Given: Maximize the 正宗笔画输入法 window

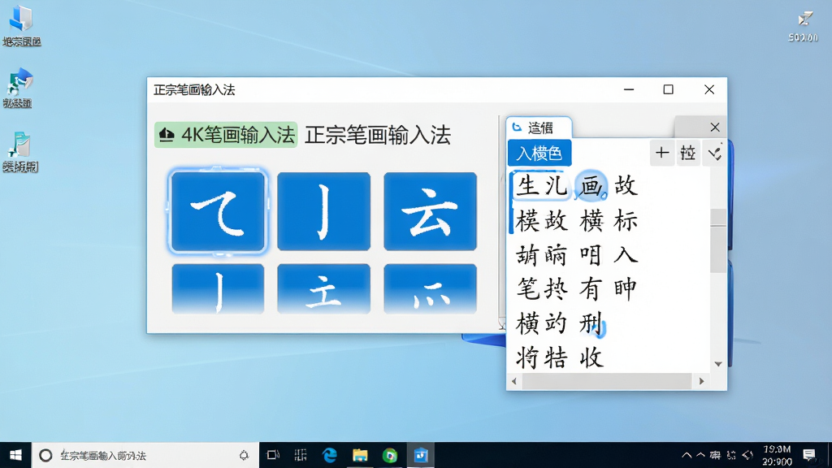Looking at the screenshot, I should [669, 89].
